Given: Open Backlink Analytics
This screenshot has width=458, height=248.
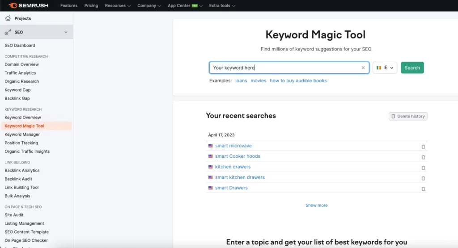Looking at the screenshot, I should click(22, 170).
